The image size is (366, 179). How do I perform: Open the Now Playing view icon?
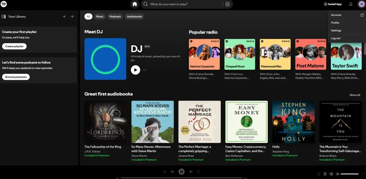click(x=319, y=174)
